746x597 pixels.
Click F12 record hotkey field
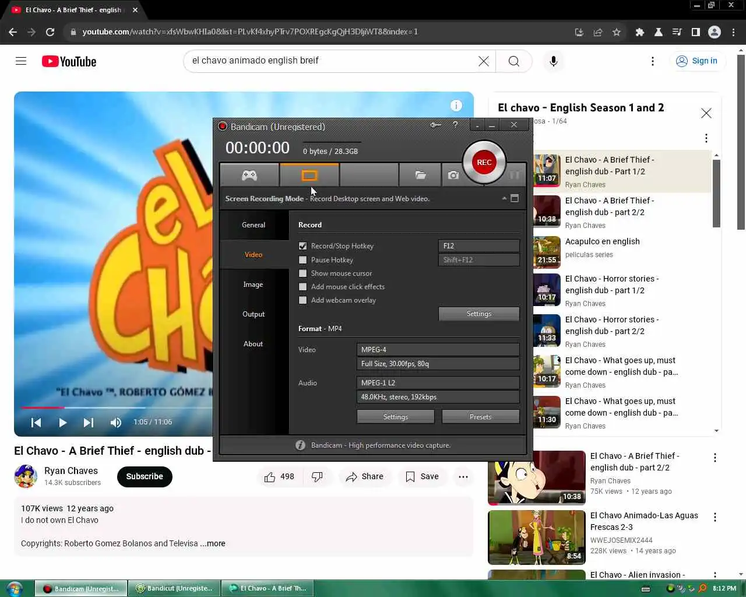pyautogui.click(x=478, y=246)
